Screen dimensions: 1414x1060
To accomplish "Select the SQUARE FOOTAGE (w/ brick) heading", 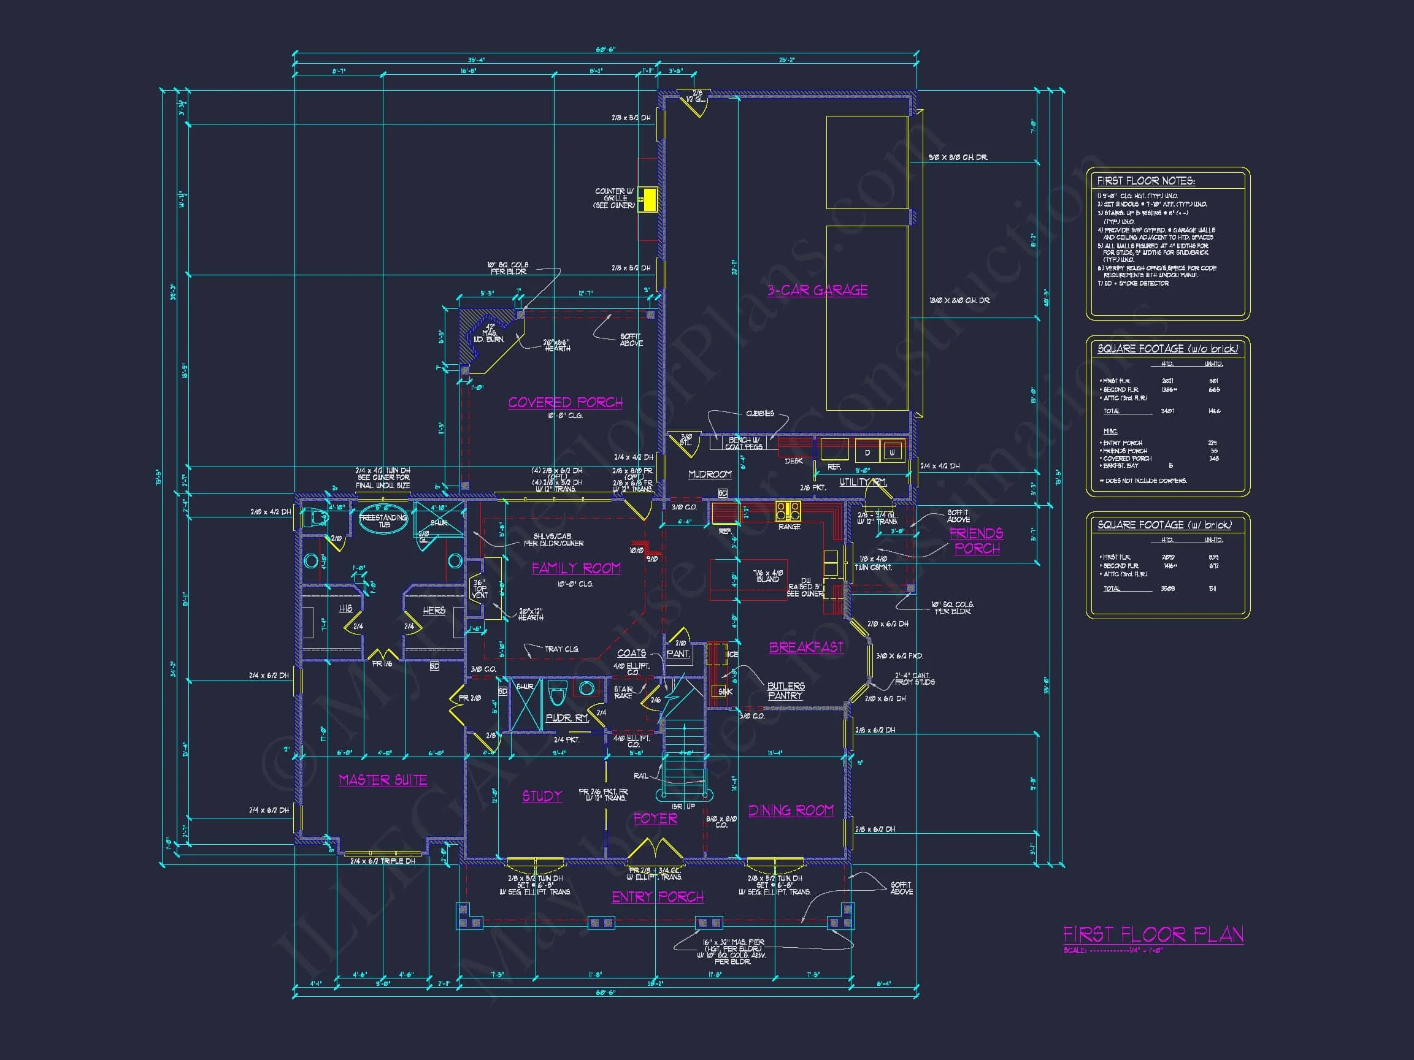I will pos(1164,525).
